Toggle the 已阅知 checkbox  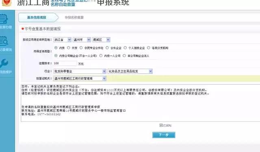(161, 125)
